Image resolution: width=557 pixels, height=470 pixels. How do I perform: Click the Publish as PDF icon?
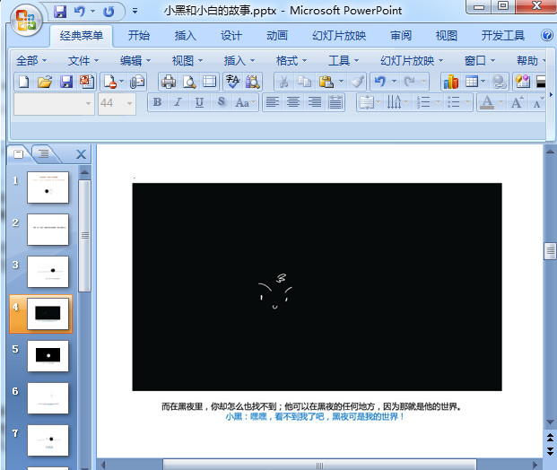coord(87,82)
